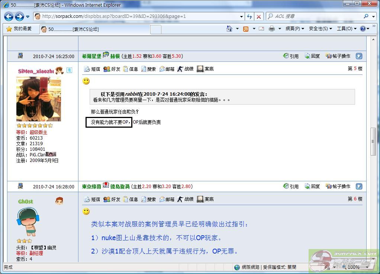Click 引用 on the 5楼 post
The image size is (380, 274).
(291, 56)
